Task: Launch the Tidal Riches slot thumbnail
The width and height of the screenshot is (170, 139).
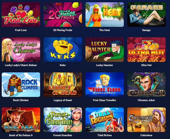Action: pyautogui.click(x=105, y=120)
